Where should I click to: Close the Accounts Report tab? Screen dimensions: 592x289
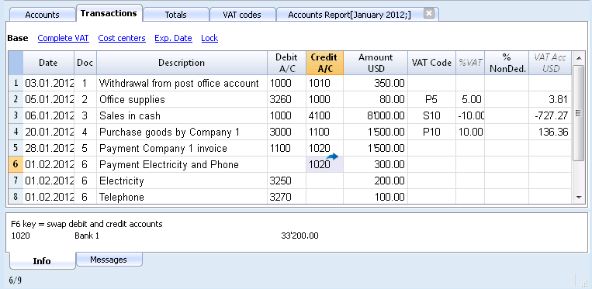click(x=429, y=14)
